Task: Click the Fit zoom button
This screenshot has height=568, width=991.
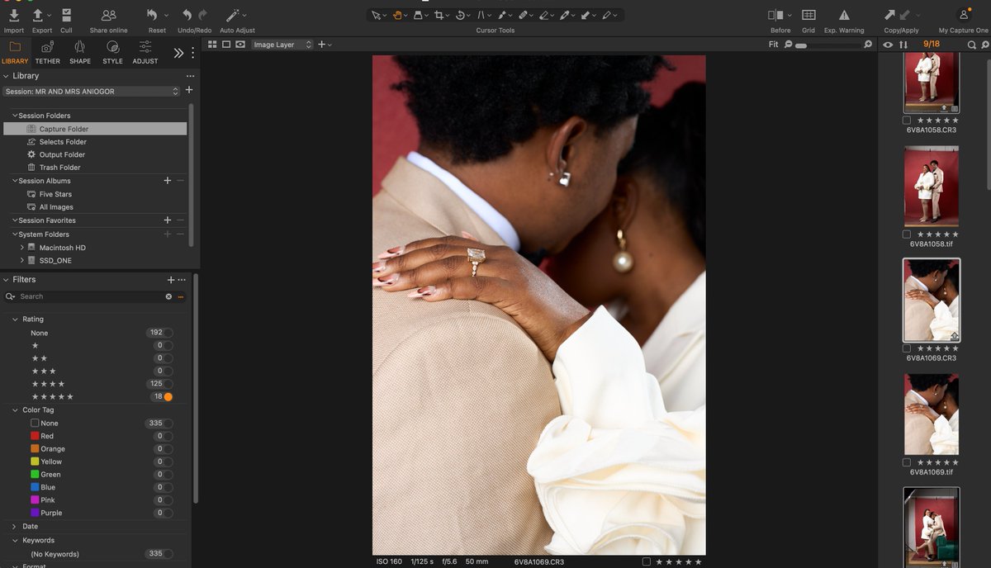Action: click(773, 45)
